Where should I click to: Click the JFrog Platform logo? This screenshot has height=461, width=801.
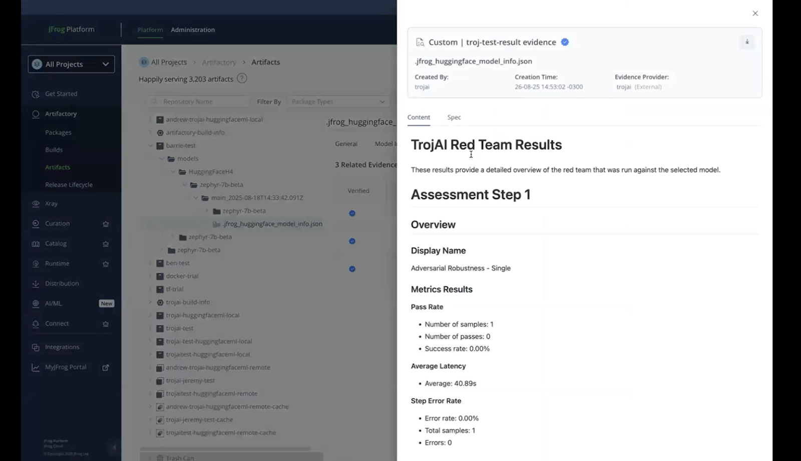click(71, 29)
